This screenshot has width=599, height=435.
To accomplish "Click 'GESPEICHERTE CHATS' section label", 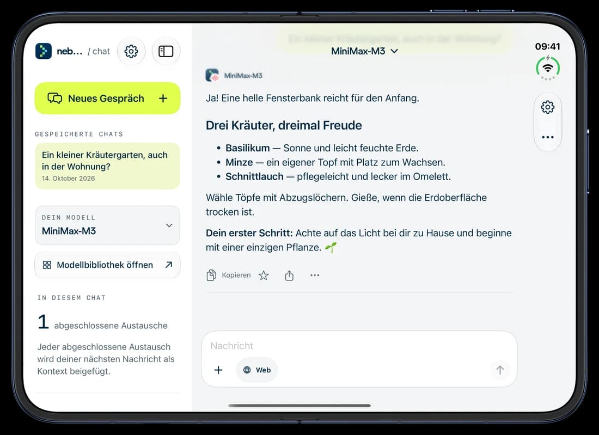I will [x=79, y=134].
